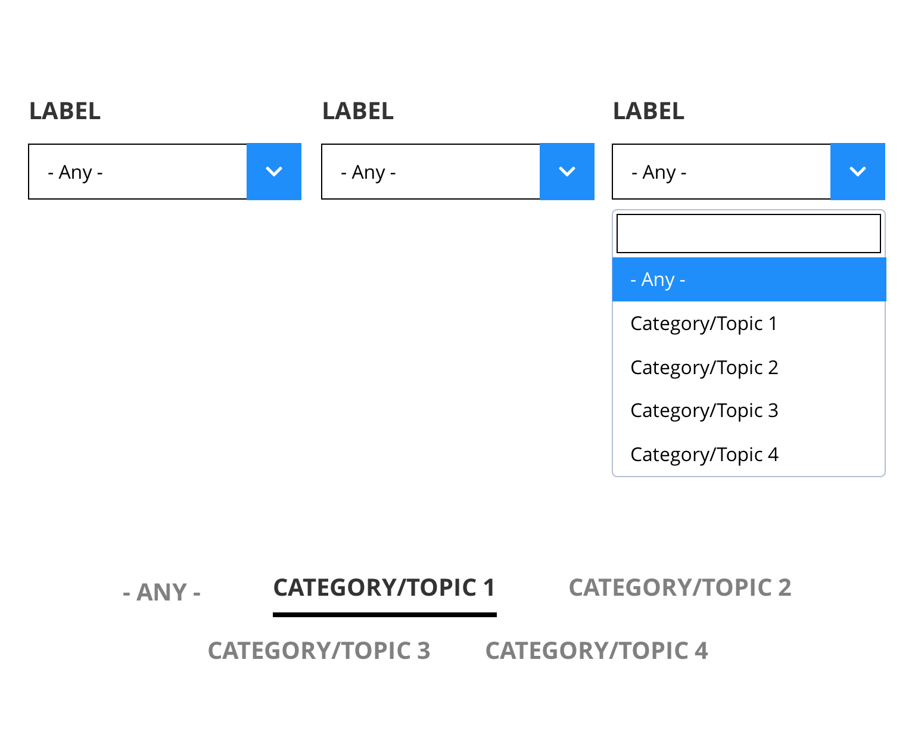Click the first LABEL heading text
This screenshot has height=753, width=915.
(x=65, y=111)
